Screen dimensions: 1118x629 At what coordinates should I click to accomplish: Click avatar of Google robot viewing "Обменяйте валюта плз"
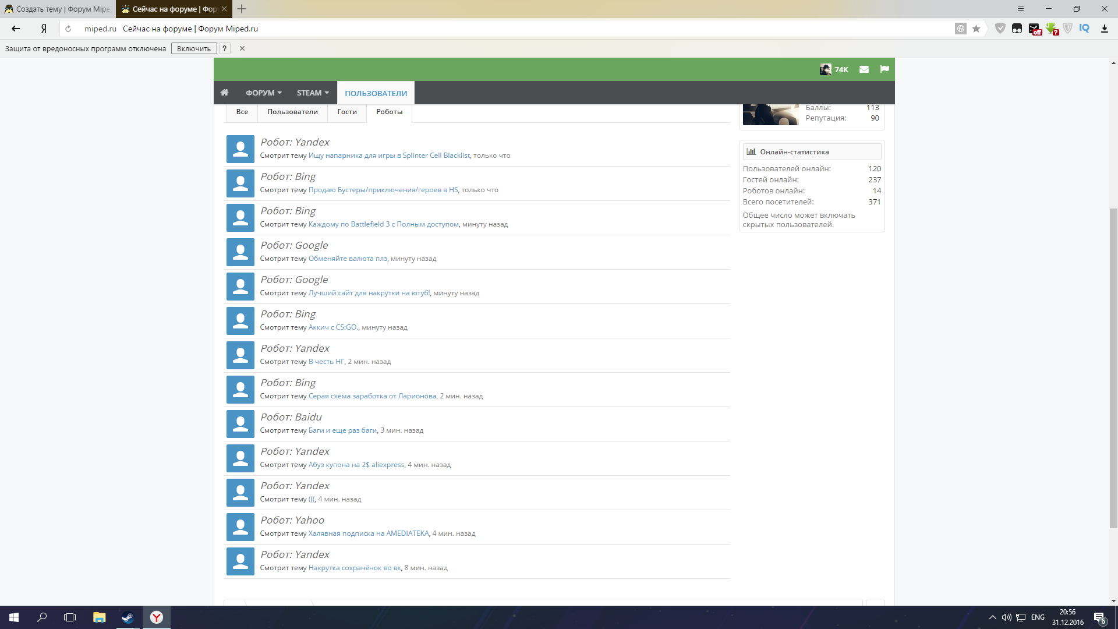[x=240, y=252]
